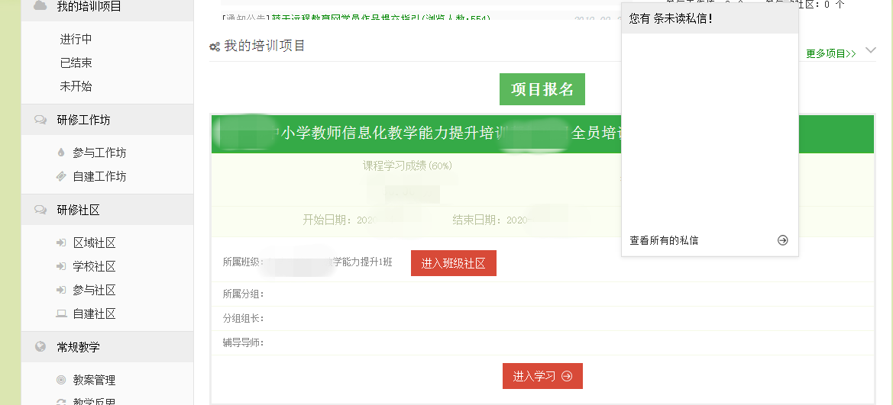Screen dimensions: 893x405
Task: Click the arrow circle icon beside 查看所有的私信
Action: coord(782,240)
